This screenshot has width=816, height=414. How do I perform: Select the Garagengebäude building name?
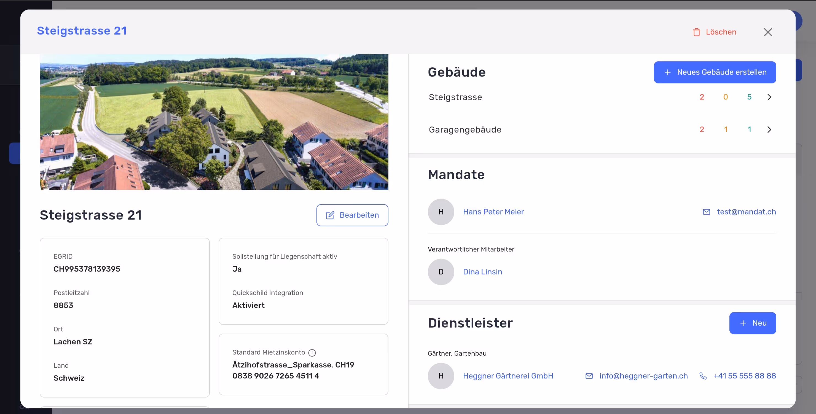(465, 130)
